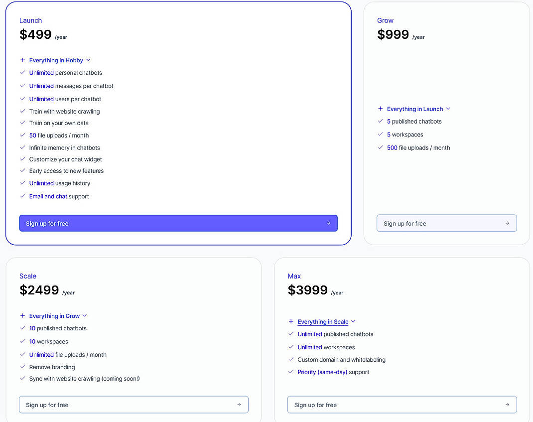Click 500 file uploads / month text
Viewport: 533px width, 422px height.
coord(418,148)
